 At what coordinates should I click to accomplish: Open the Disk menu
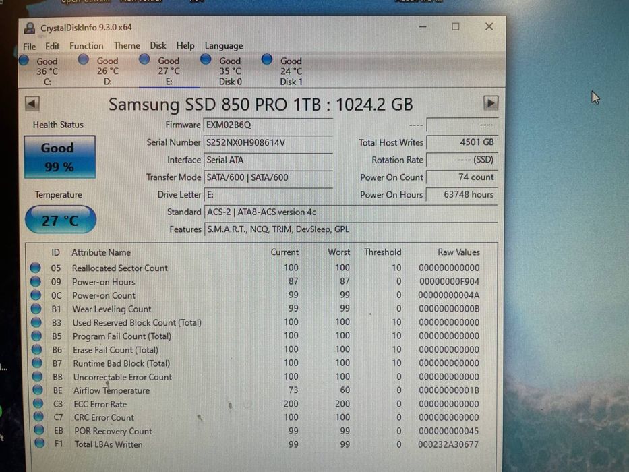coord(158,46)
